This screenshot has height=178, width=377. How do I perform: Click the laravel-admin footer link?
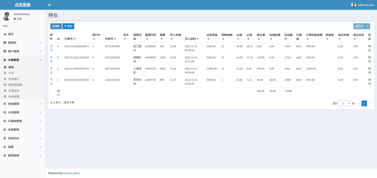pos(72,173)
